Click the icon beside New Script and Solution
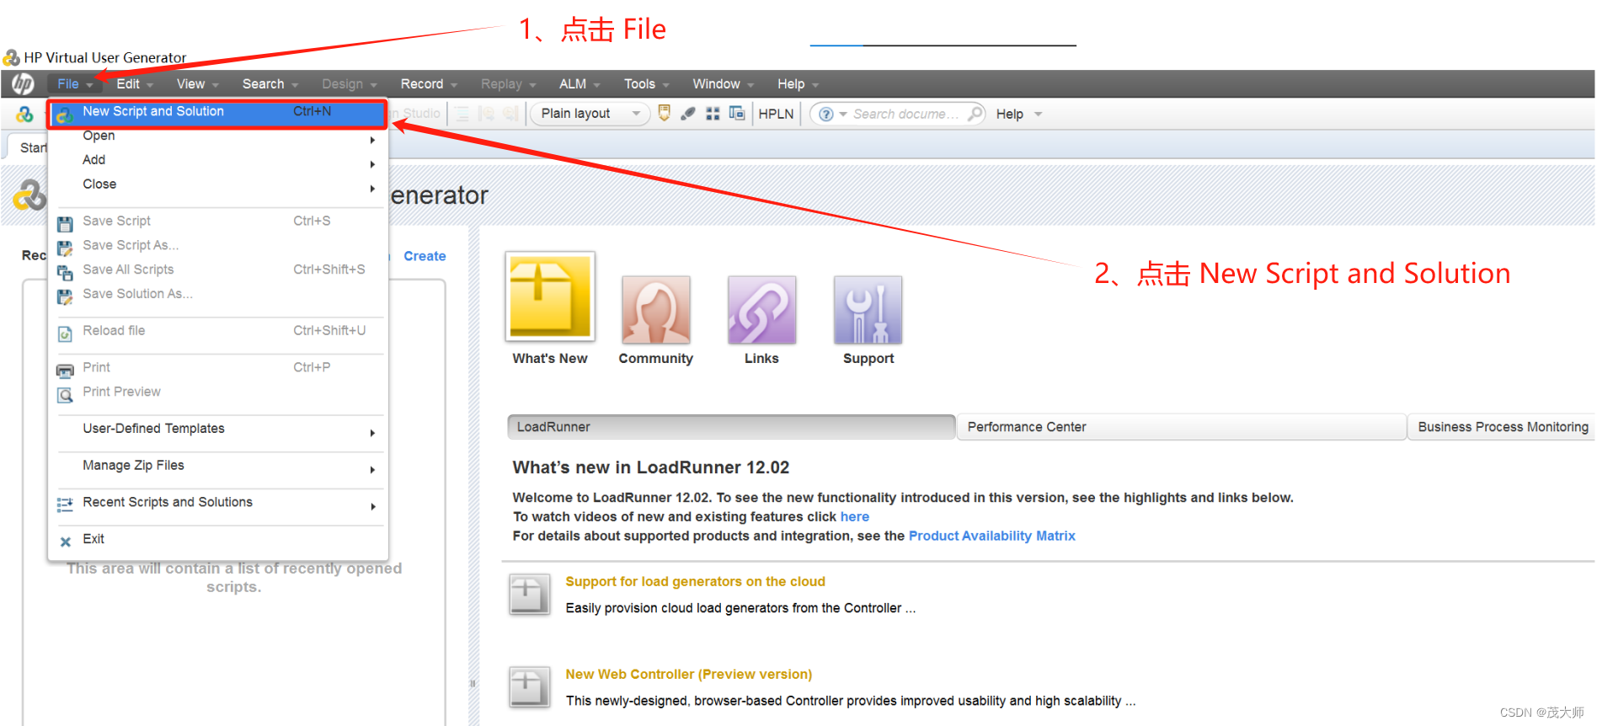Image resolution: width=1597 pixels, height=726 pixels. point(65,114)
